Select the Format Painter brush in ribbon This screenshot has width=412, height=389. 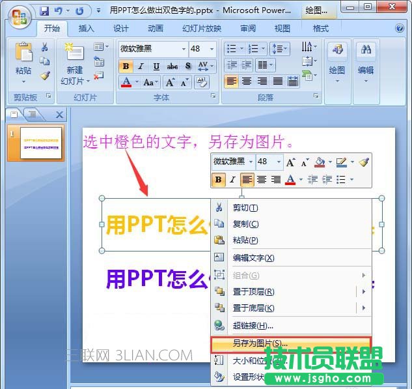45,76
